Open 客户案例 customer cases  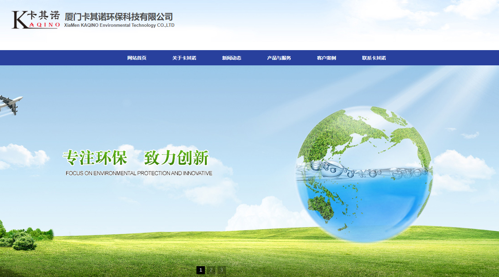(x=327, y=58)
